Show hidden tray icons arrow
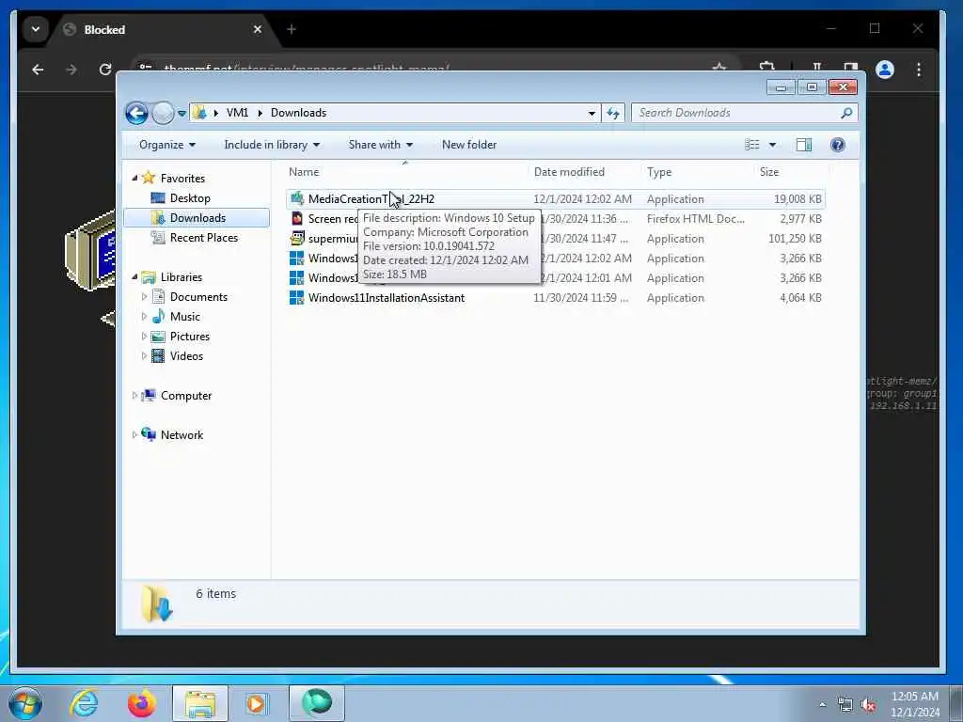 [x=822, y=705]
